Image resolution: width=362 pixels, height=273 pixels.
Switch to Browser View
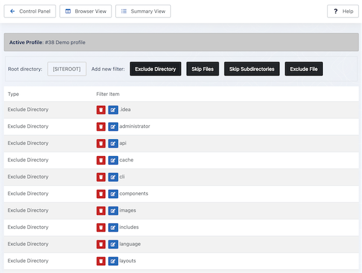pyautogui.click(x=86, y=11)
